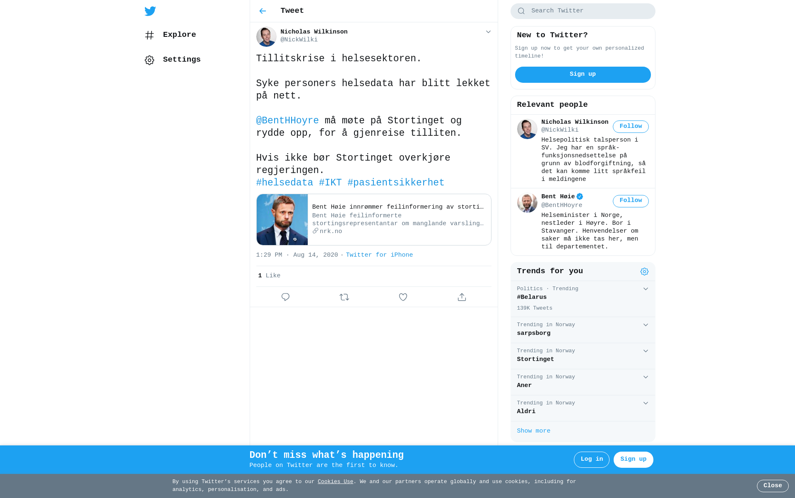This screenshot has height=498, width=795.
Task: Go back using the arrow icon
Action: coord(263,11)
